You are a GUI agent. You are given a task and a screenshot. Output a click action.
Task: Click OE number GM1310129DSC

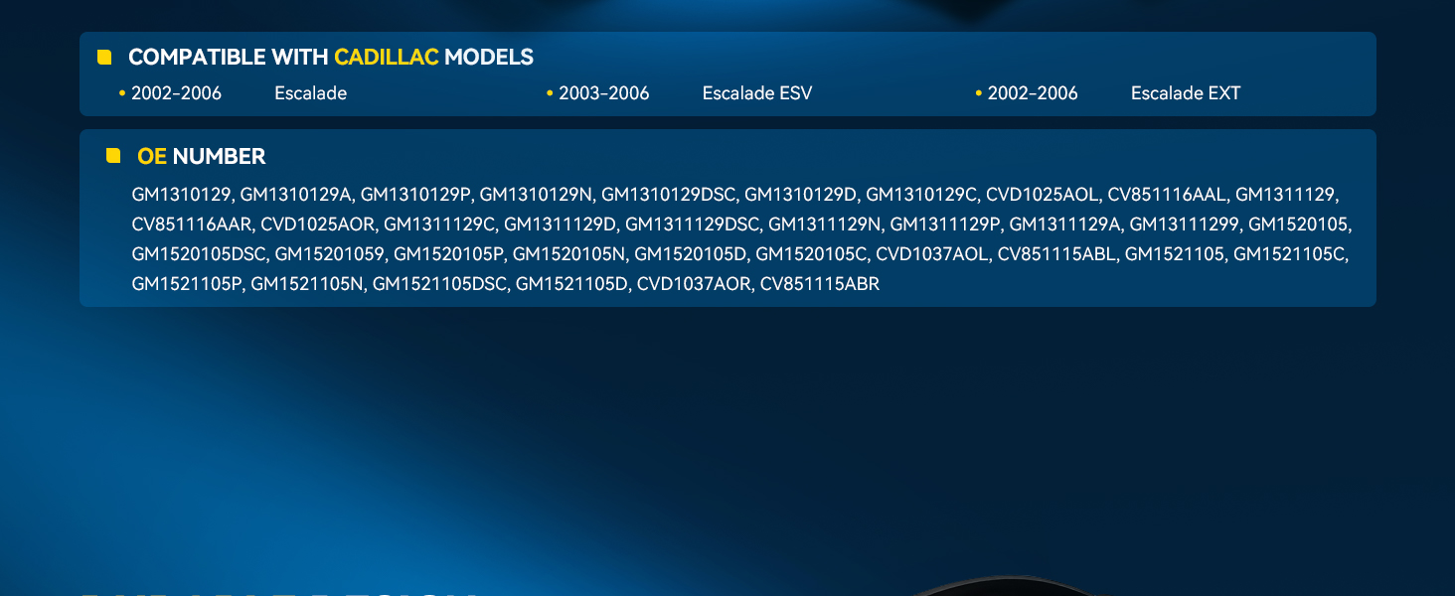[x=667, y=195]
